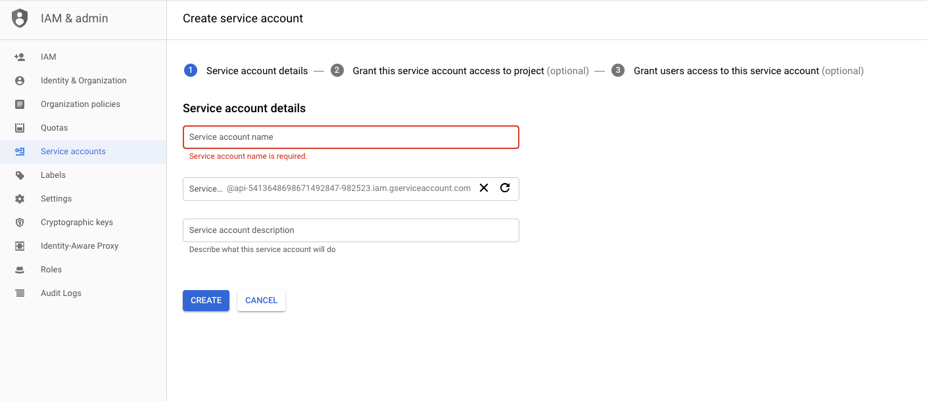Click the 'Service account details' section heading
The image size is (927, 401).
point(244,108)
